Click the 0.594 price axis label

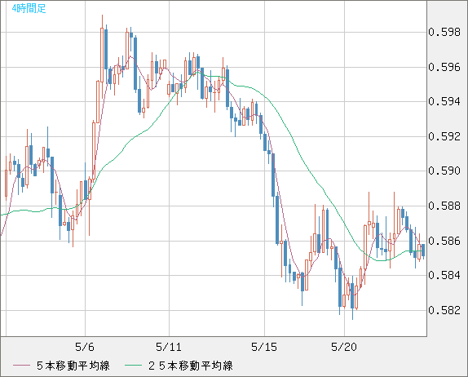pos(444,101)
